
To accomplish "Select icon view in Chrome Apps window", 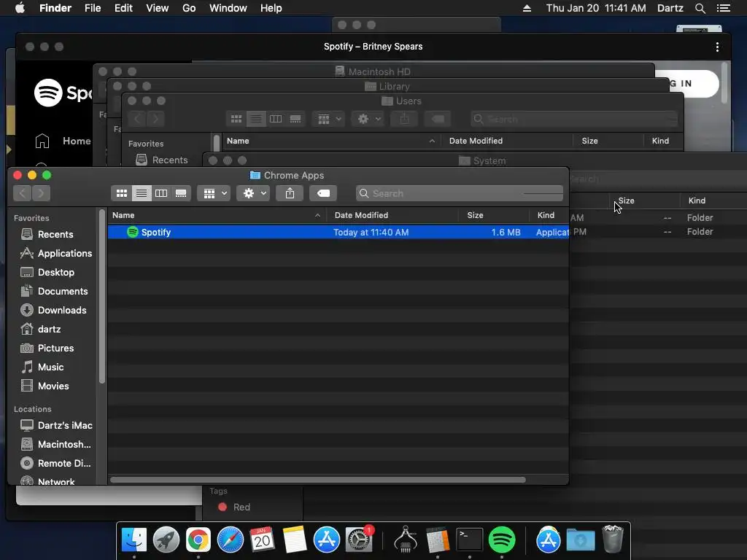I will click(122, 193).
